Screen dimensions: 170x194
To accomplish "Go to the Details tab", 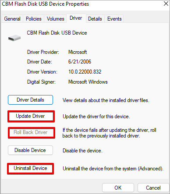I will point(95,19).
